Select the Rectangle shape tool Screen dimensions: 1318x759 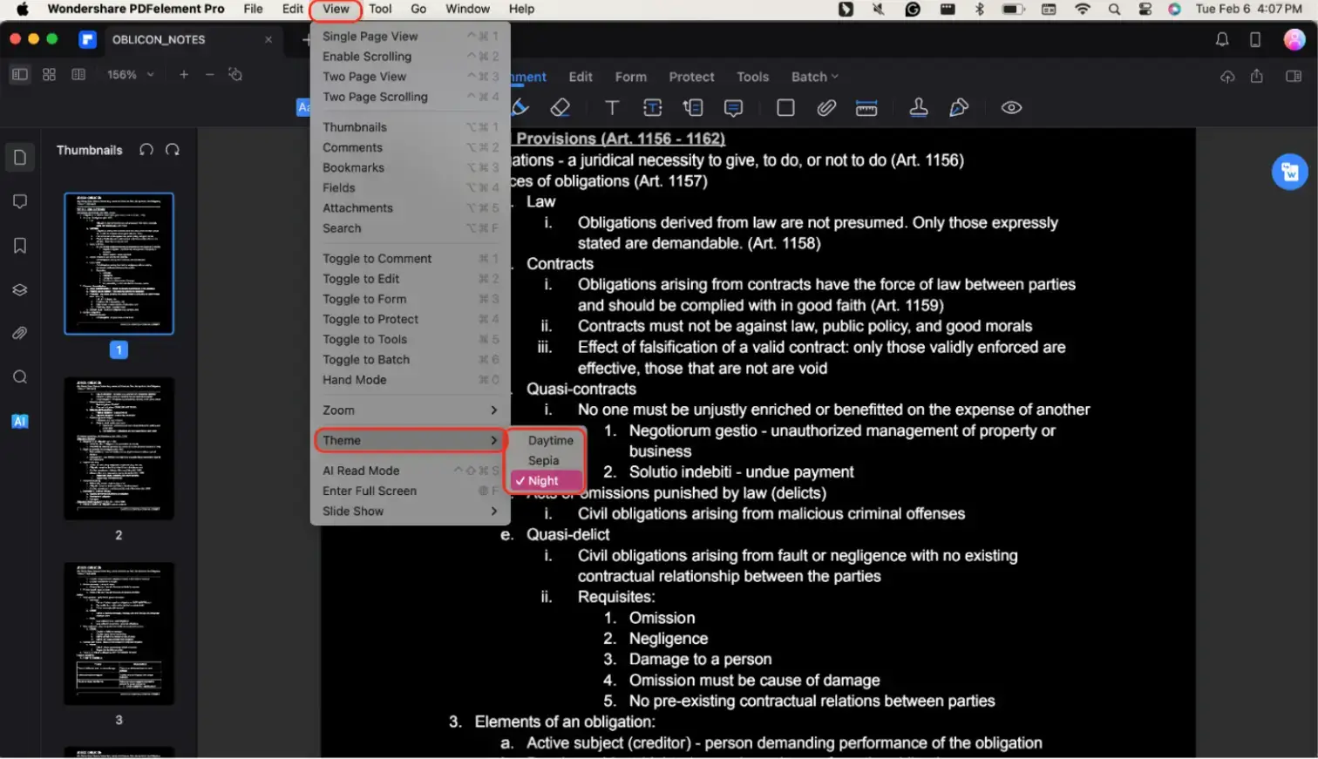784,107
